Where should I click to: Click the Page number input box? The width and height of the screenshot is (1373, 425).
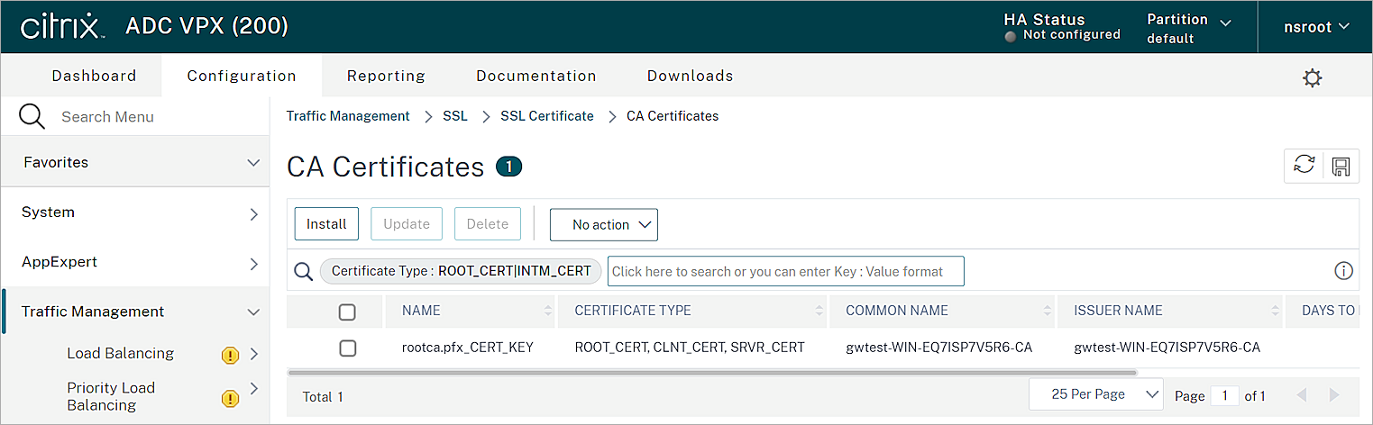(x=1224, y=395)
